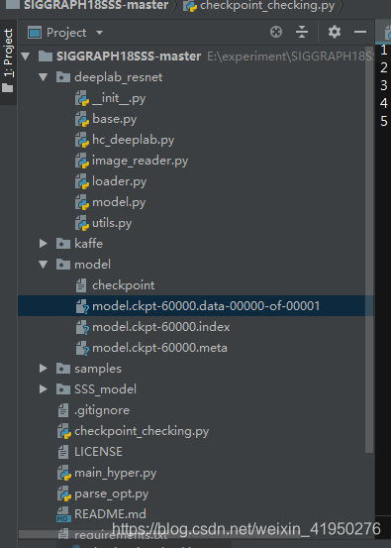Expand the kaffe folder
Screen dimensions: 391x548
click(44, 244)
